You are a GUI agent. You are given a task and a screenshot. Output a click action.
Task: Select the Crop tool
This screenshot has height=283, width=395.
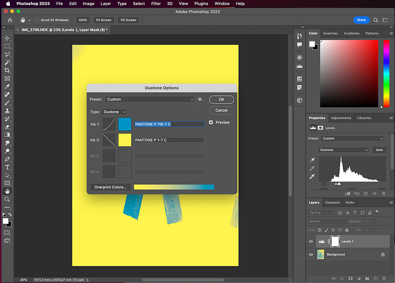coord(7,71)
